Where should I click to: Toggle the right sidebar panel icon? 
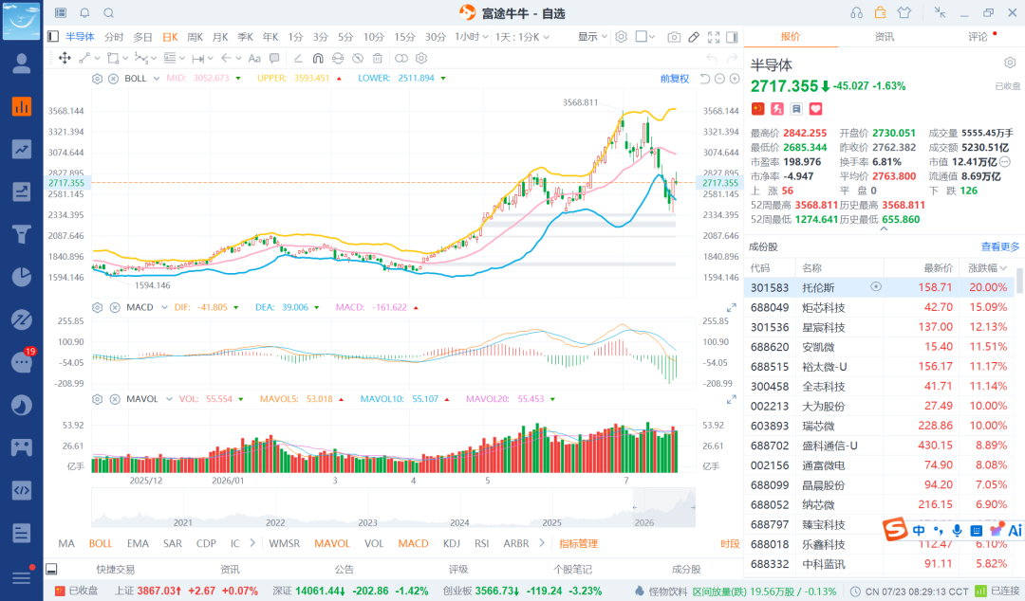tap(732, 37)
